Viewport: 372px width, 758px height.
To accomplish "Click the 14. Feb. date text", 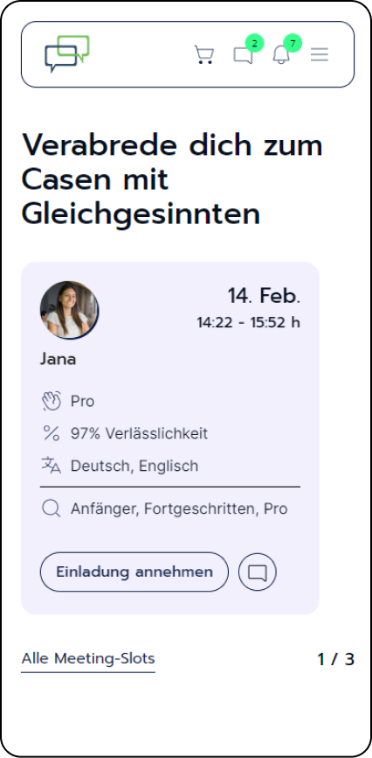I will click(264, 296).
